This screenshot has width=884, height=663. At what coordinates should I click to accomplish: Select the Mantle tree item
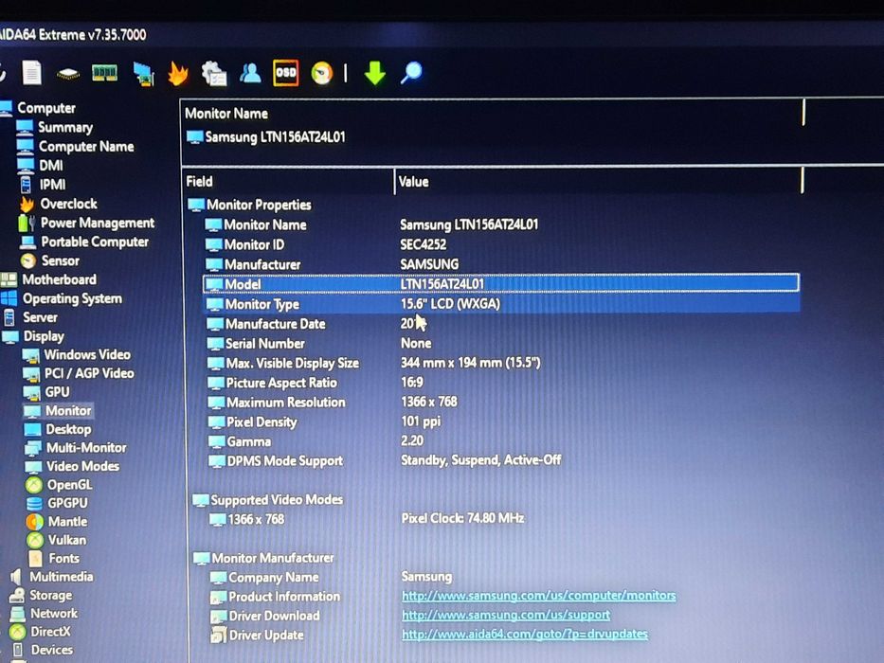pyautogui.click(x=57, y=522)
